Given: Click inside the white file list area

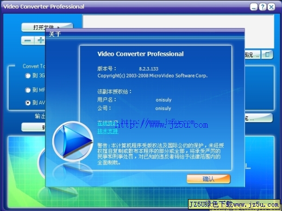Looking at the screenshot, I should click(x=178, y=22).
